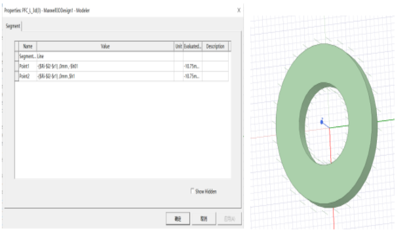Select the Point1 row header box
This screenshot has width=405, height=238.
tap(17, 66)
